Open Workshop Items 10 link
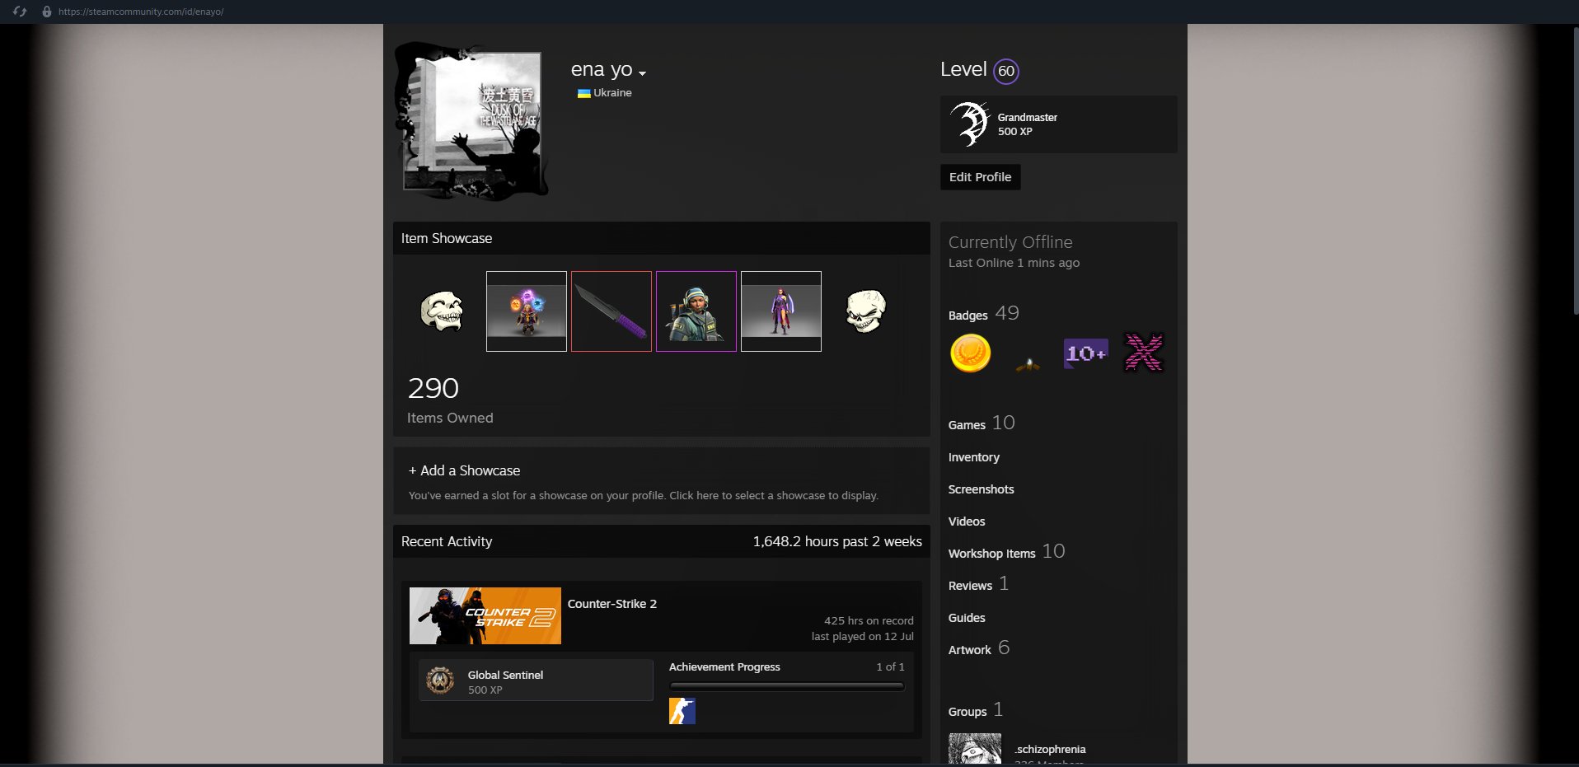 click(x=1007, y=552)
